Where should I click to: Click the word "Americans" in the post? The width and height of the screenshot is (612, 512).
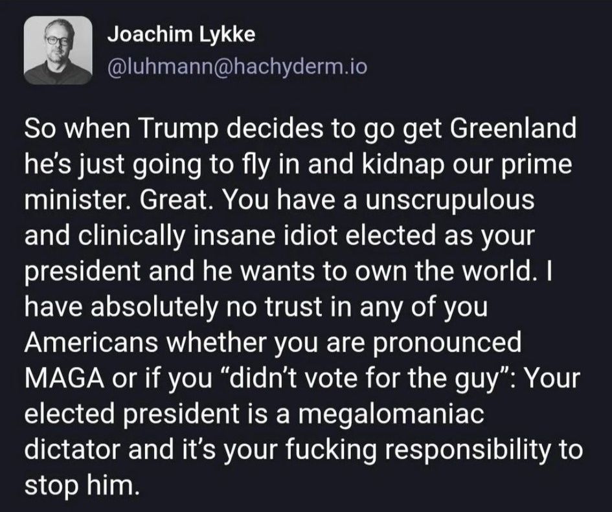tap(95, 339)
